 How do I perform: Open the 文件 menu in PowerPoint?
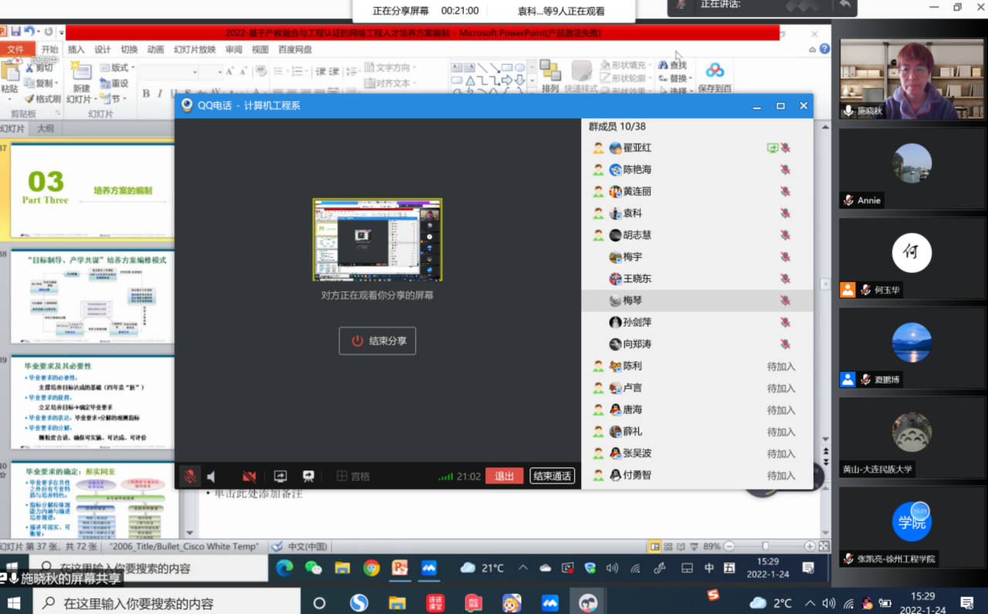click(x=15, y=49)
